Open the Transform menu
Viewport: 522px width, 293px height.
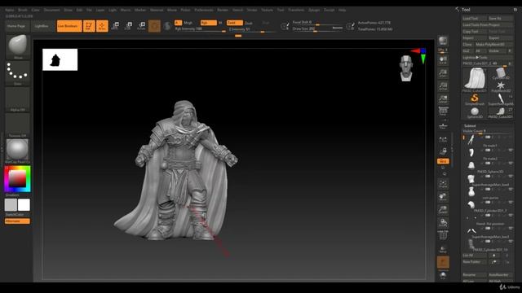pos(296,10)
